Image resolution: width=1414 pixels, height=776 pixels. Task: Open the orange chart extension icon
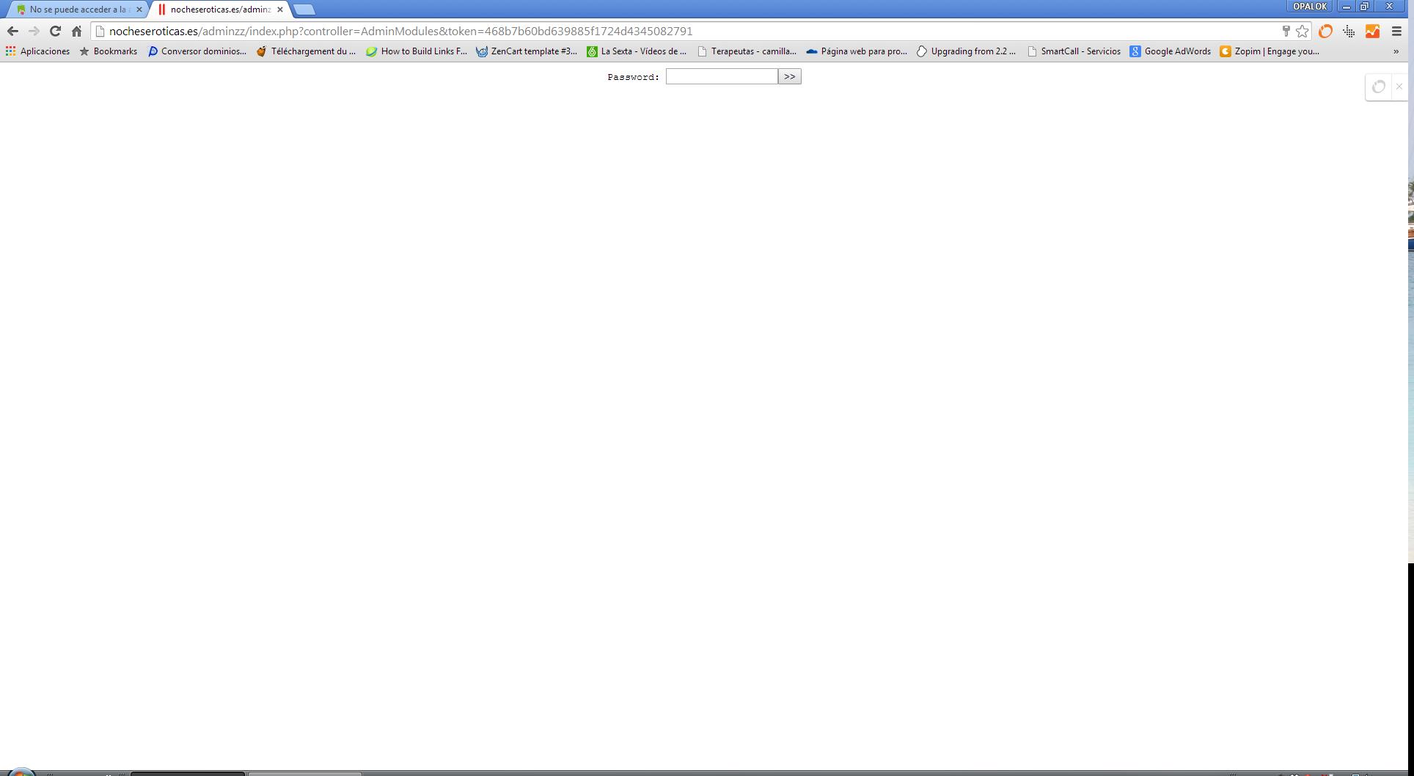[1372, 31]
